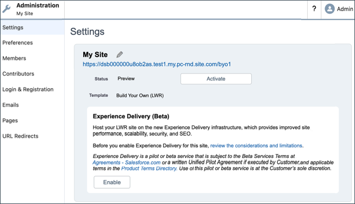Activate the site with Activate button

(x=216, y=79)
